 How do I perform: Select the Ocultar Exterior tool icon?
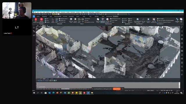75,19
